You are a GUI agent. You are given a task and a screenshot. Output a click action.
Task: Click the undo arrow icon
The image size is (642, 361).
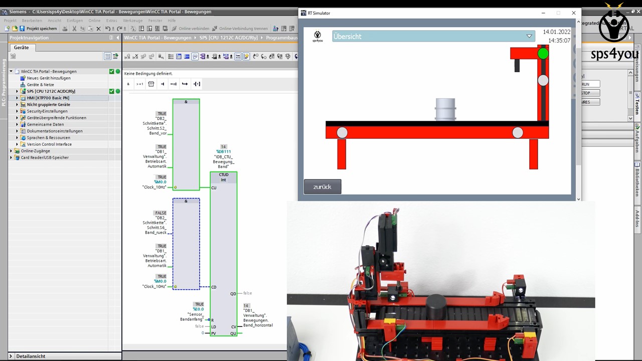click(108, 29)
